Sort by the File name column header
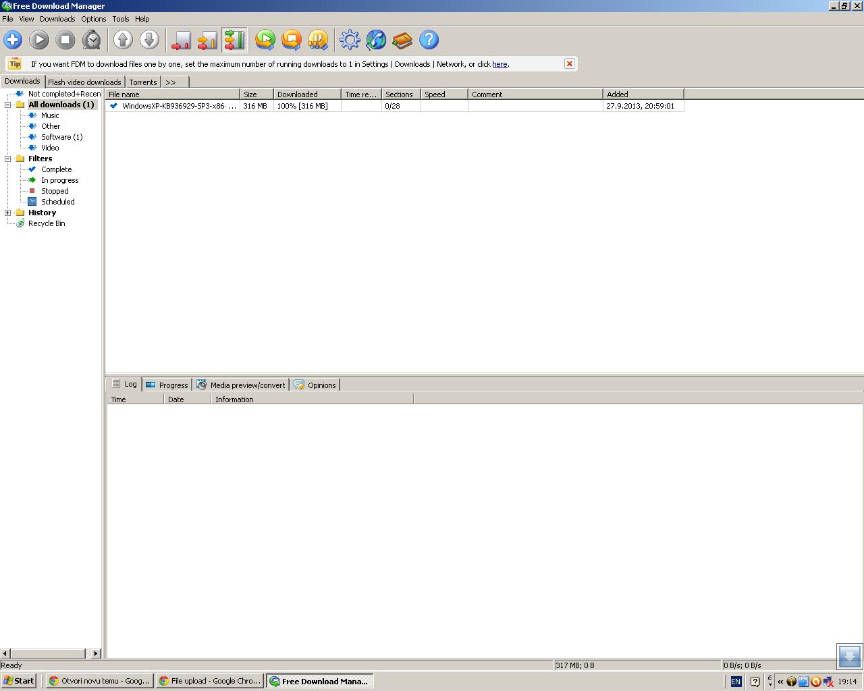 (x=172, y=94)
